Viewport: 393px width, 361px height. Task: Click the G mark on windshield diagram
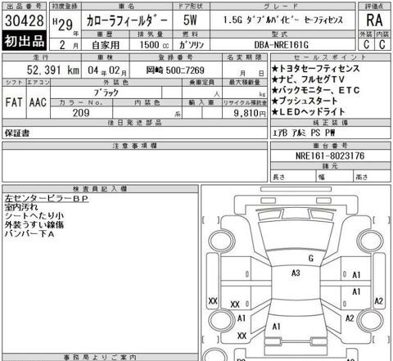point(310,258)
